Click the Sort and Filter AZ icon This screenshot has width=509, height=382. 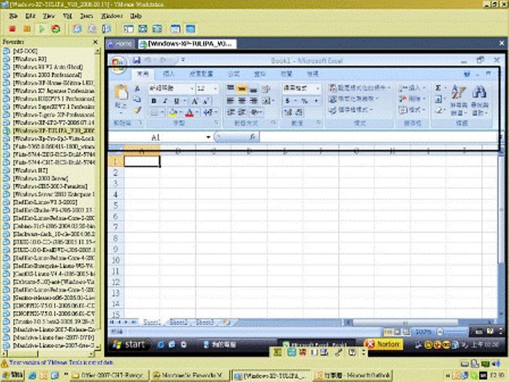coord(459,92)
